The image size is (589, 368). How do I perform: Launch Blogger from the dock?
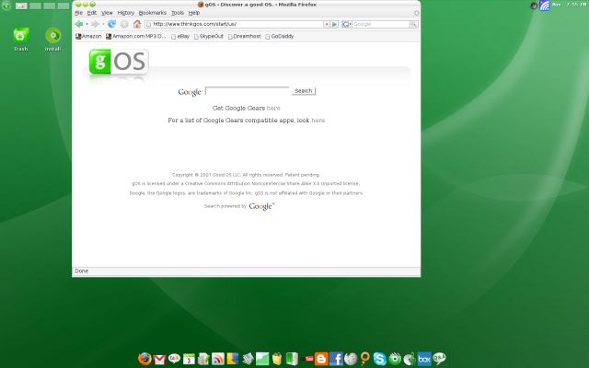(x=321, y=359)
